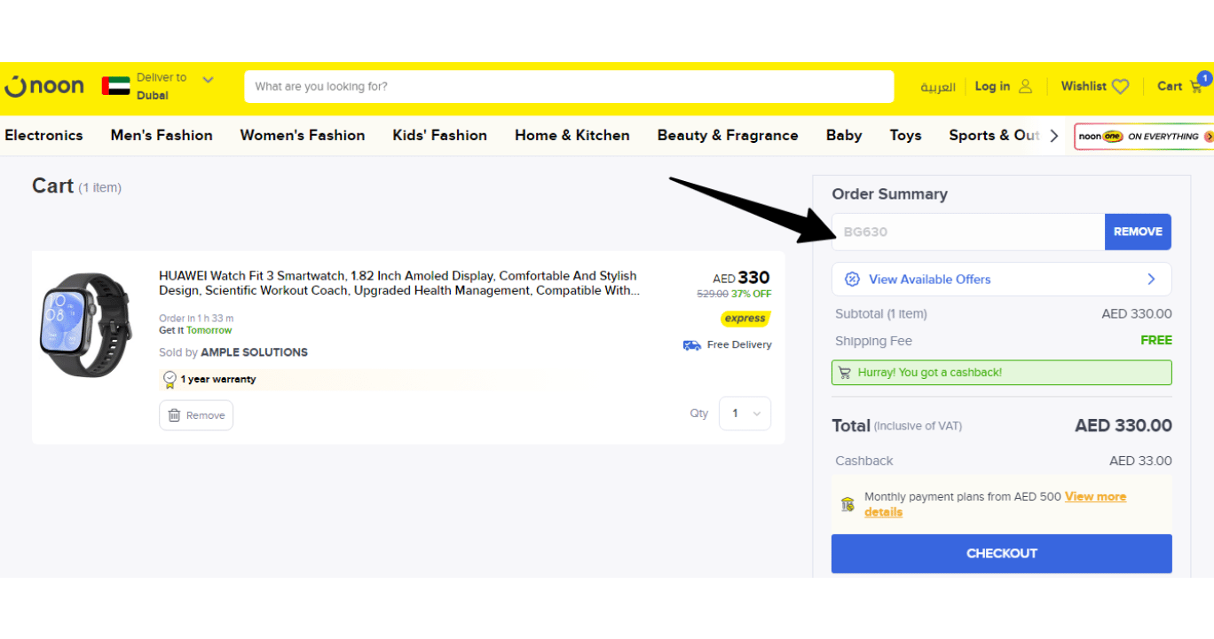Screen dimensions: 1214x639
Task: Click the Huawei watch product thumbnail
Action: (x=84, y=325)
